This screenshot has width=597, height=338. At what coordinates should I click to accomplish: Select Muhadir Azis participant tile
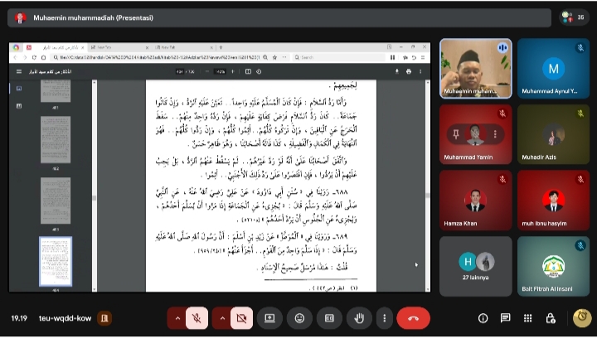553,134
